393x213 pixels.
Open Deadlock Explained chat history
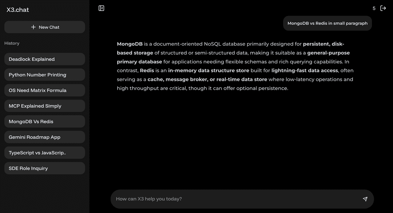click(44, 59)
